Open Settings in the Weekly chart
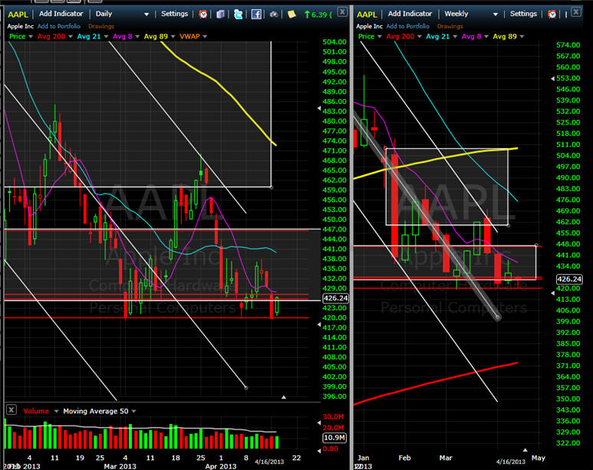The width and height of the screenshot is (593, 470). 523,14
